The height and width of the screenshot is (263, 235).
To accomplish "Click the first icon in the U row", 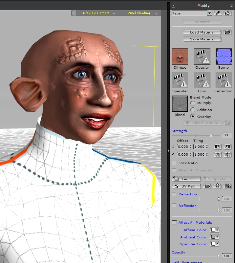I will pos(218,146).
